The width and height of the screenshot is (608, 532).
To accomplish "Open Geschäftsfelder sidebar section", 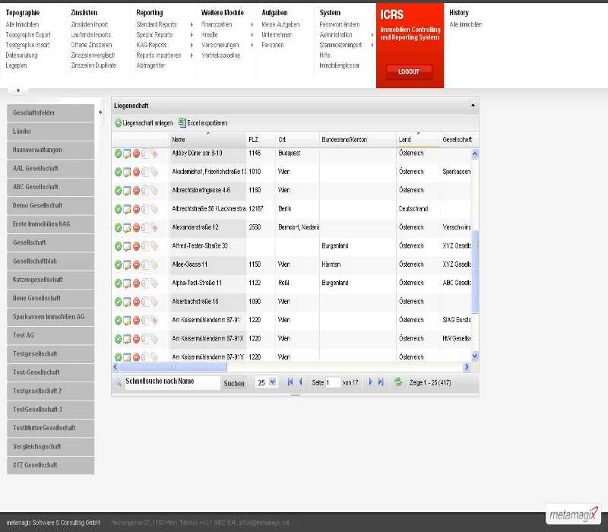I will [50, 112].
